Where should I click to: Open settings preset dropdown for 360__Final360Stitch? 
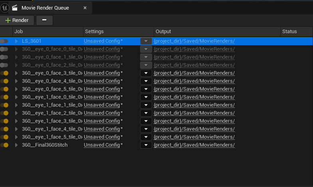pyautogui.click(x=146, y=145)
